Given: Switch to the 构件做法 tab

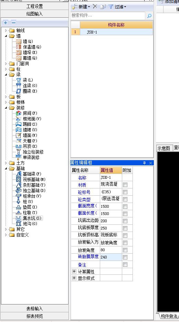Looking at the screenshot, I should point(169,316).
